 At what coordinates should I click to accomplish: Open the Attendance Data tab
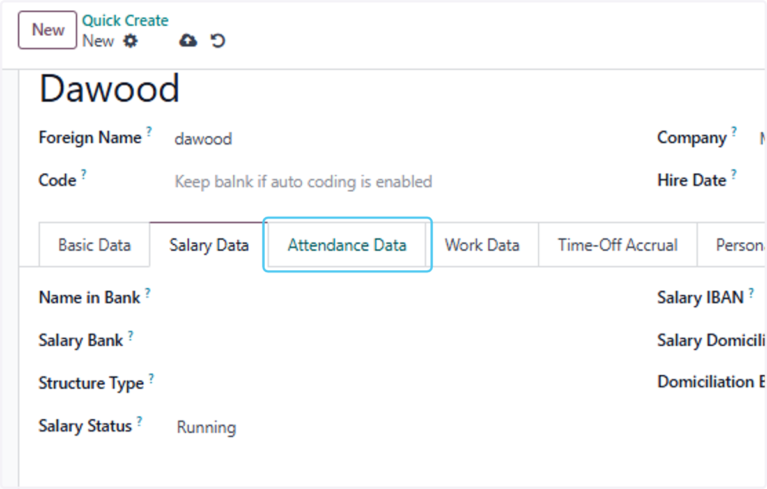[347, 245]
